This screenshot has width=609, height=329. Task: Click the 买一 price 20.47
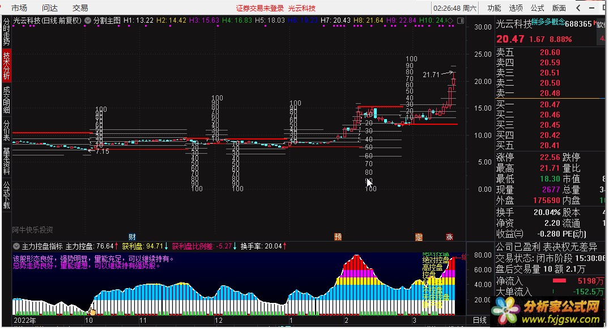pyautogui.click(x=550, y=104)
